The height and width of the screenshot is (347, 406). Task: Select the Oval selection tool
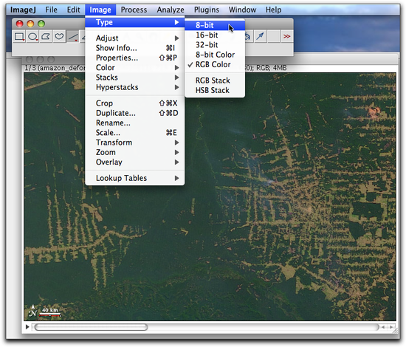32,36
